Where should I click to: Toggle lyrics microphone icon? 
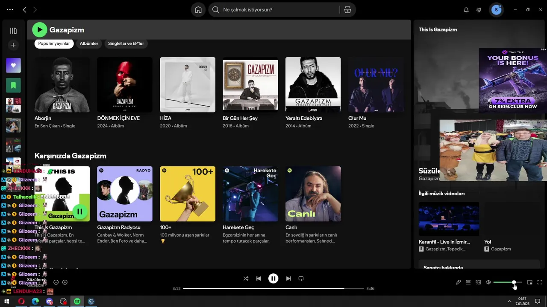[458, 282]
